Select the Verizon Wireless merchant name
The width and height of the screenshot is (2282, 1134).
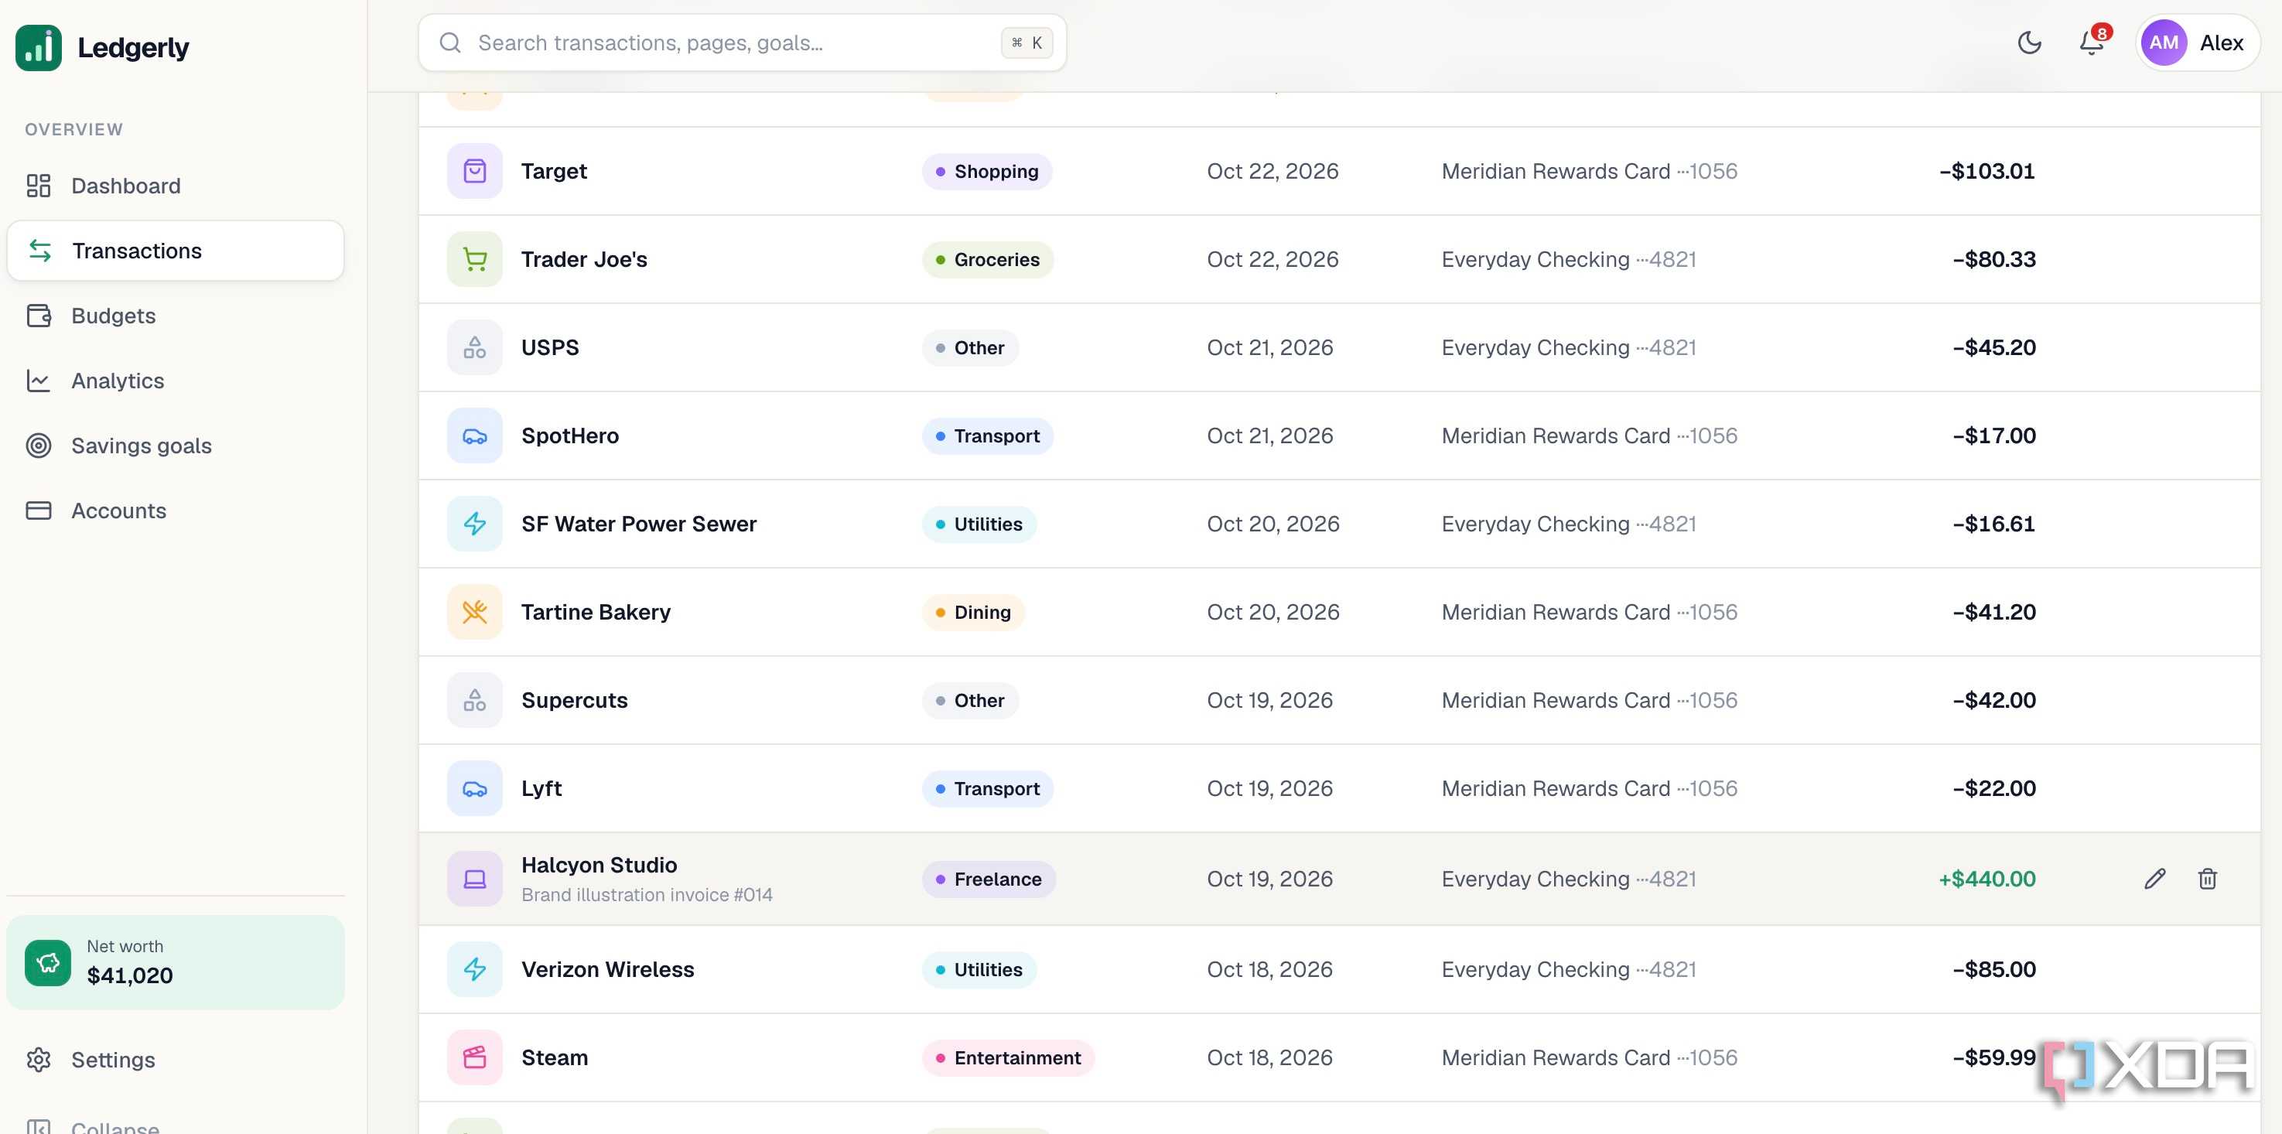608,969
